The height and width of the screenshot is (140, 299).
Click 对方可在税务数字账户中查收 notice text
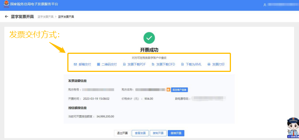tap(149, 58)
